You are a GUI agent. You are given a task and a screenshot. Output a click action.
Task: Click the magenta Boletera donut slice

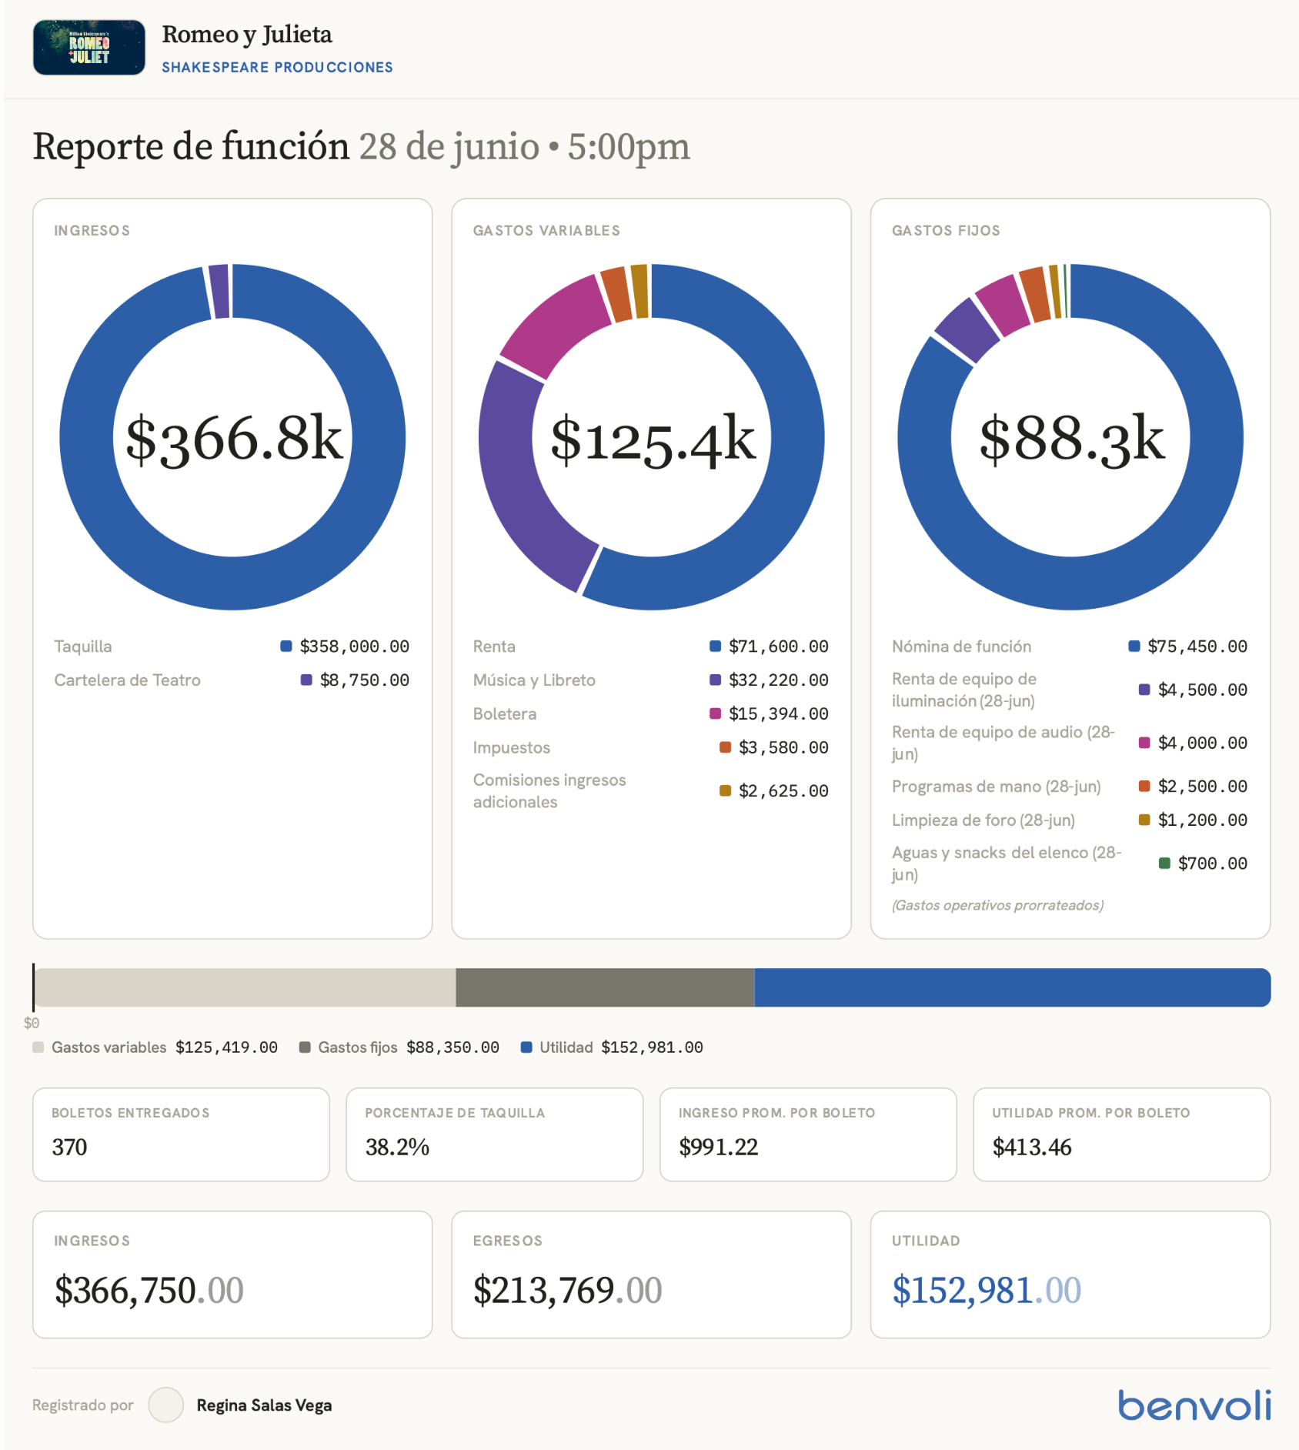coord(556,325)
